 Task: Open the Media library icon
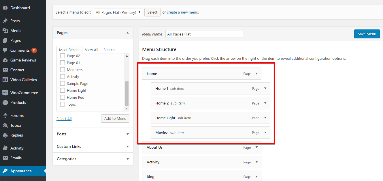(x=6, y=30)
